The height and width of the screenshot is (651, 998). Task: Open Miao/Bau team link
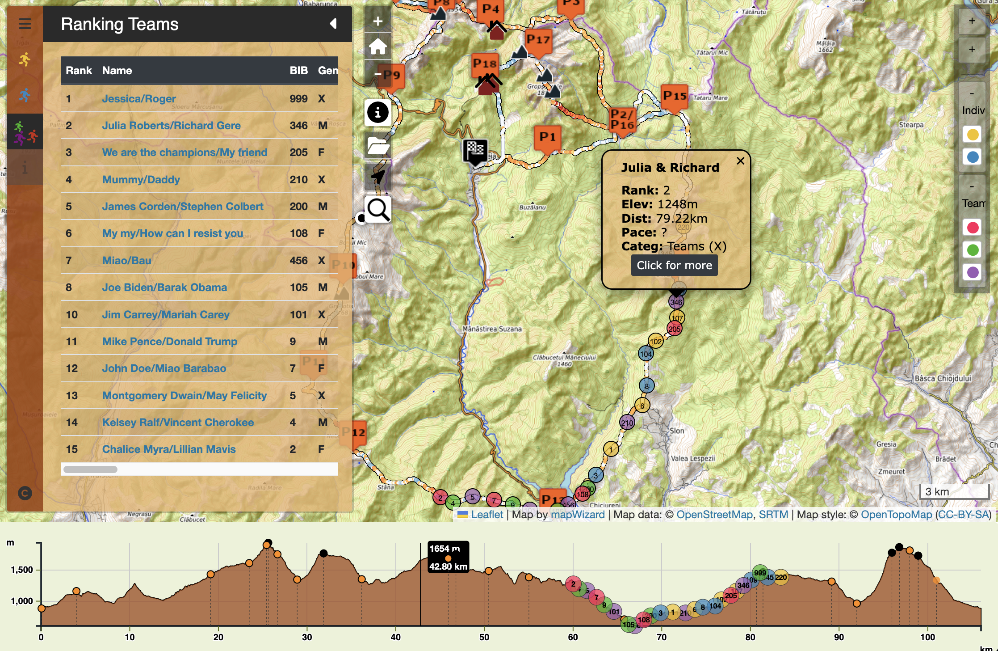126,261
